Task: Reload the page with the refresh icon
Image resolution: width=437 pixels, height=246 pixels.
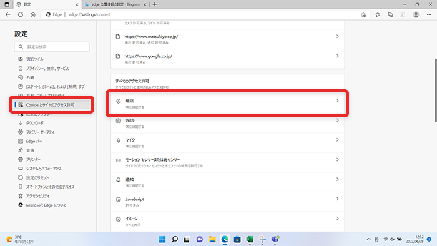Action: [21, 14]
